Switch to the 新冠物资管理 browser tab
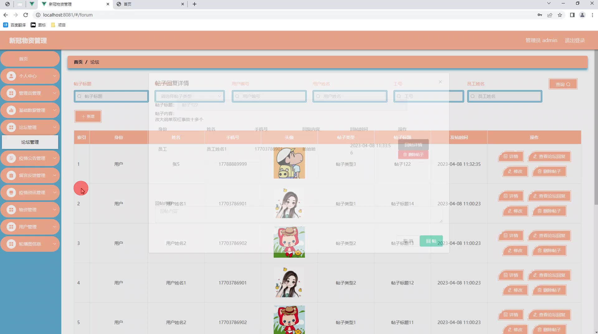The height and width of the screenshot is (334, 598). (75, 4)
